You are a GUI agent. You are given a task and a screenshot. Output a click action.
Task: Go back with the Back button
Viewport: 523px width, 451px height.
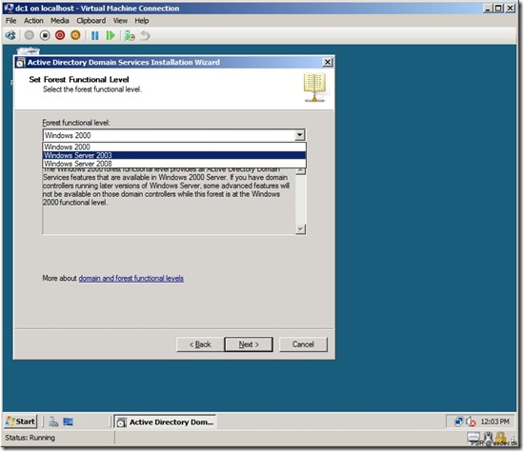[x=200, y=344]
